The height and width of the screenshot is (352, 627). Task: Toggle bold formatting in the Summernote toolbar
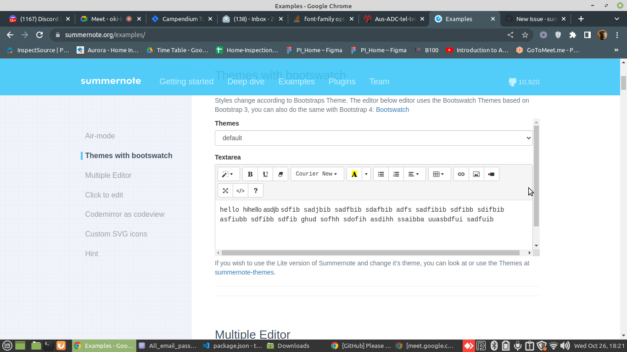(x=250, y=174)
